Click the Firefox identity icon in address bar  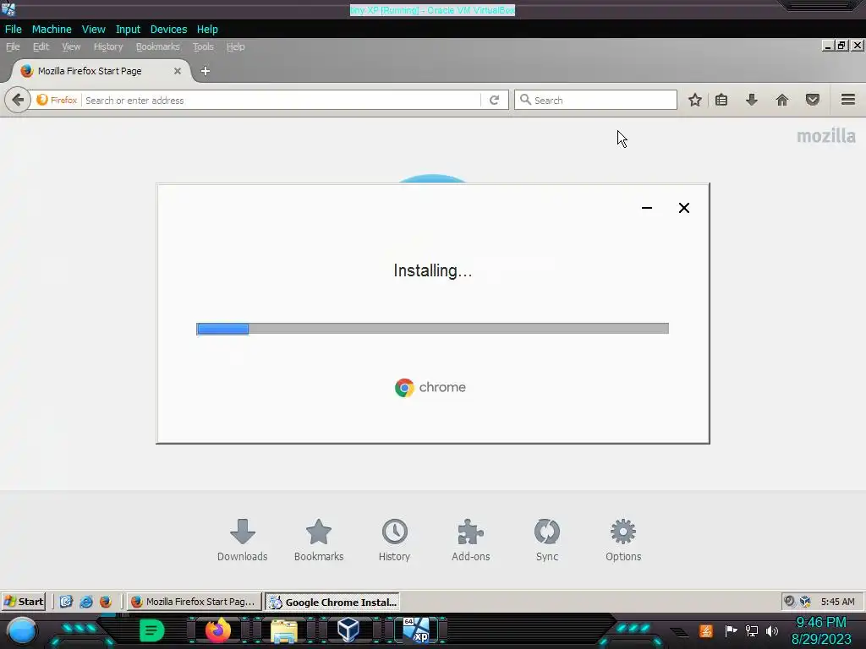(x=57, y=100)
